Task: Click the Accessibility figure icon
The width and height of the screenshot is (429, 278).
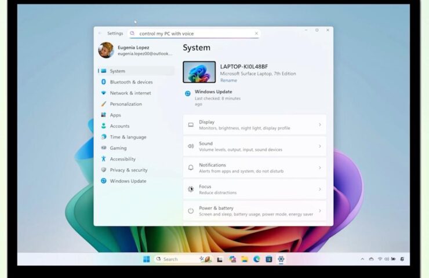Action: pyautogui.click(x=103, y=159)
